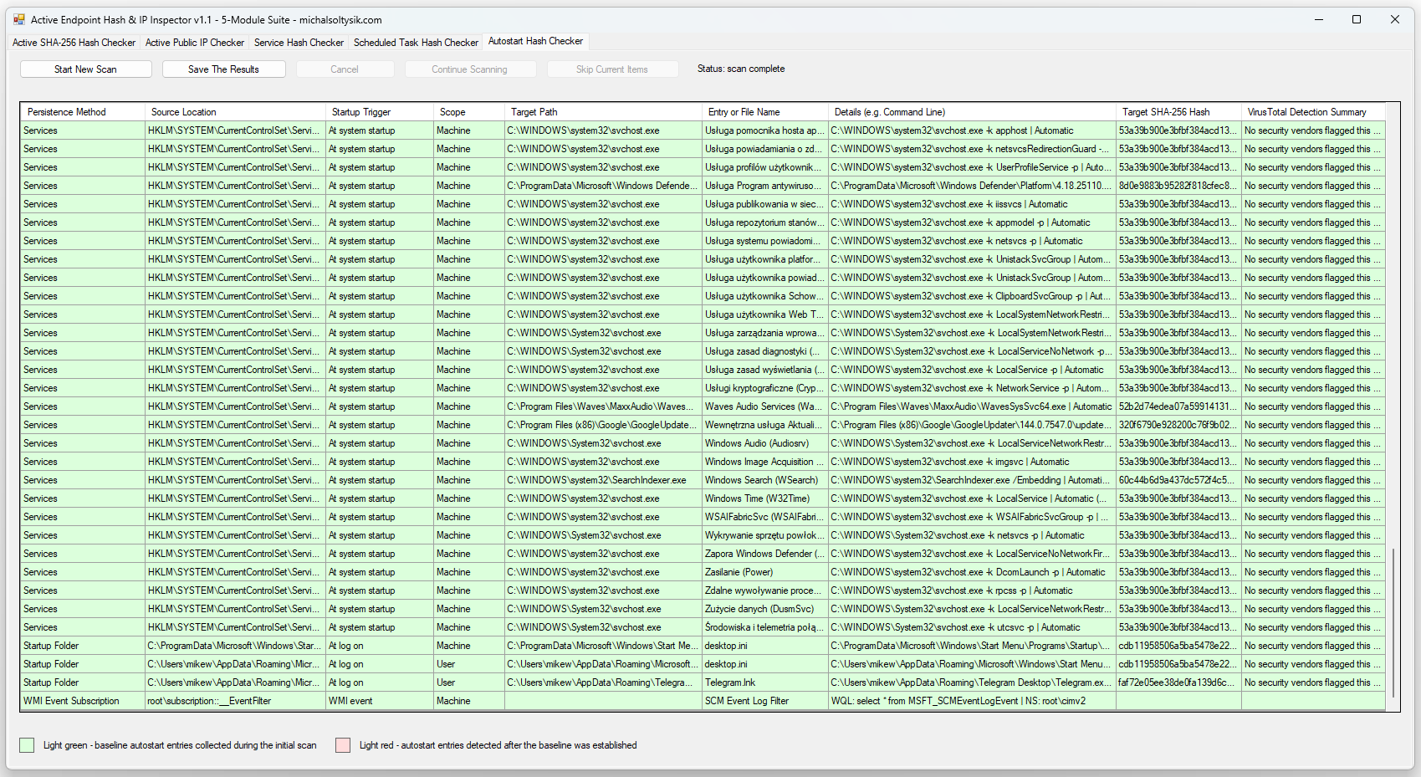Sort by Target SHA-256 Hash column
The image size is (1421, 777).
click(x=1165, y=112)
